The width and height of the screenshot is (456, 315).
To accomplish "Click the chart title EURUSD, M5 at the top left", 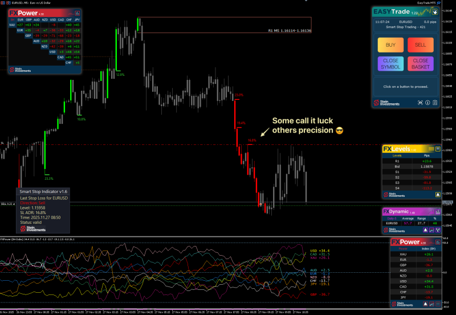I will [31, 3].
